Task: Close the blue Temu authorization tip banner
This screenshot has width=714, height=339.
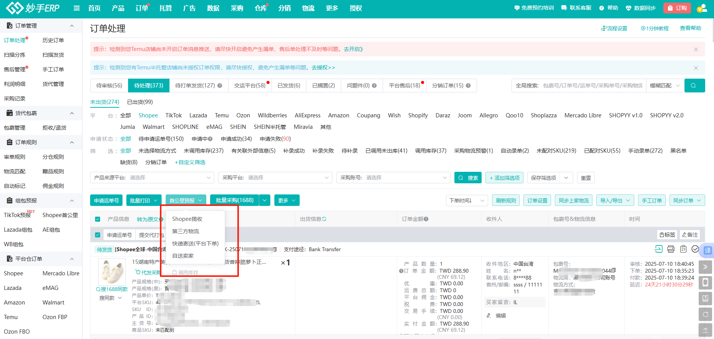Action: click(696, 68)
